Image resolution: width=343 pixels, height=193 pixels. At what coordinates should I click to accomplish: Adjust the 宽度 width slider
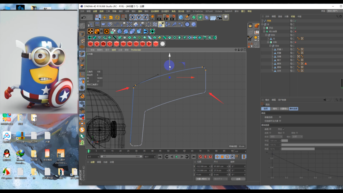tap(312, 149)
